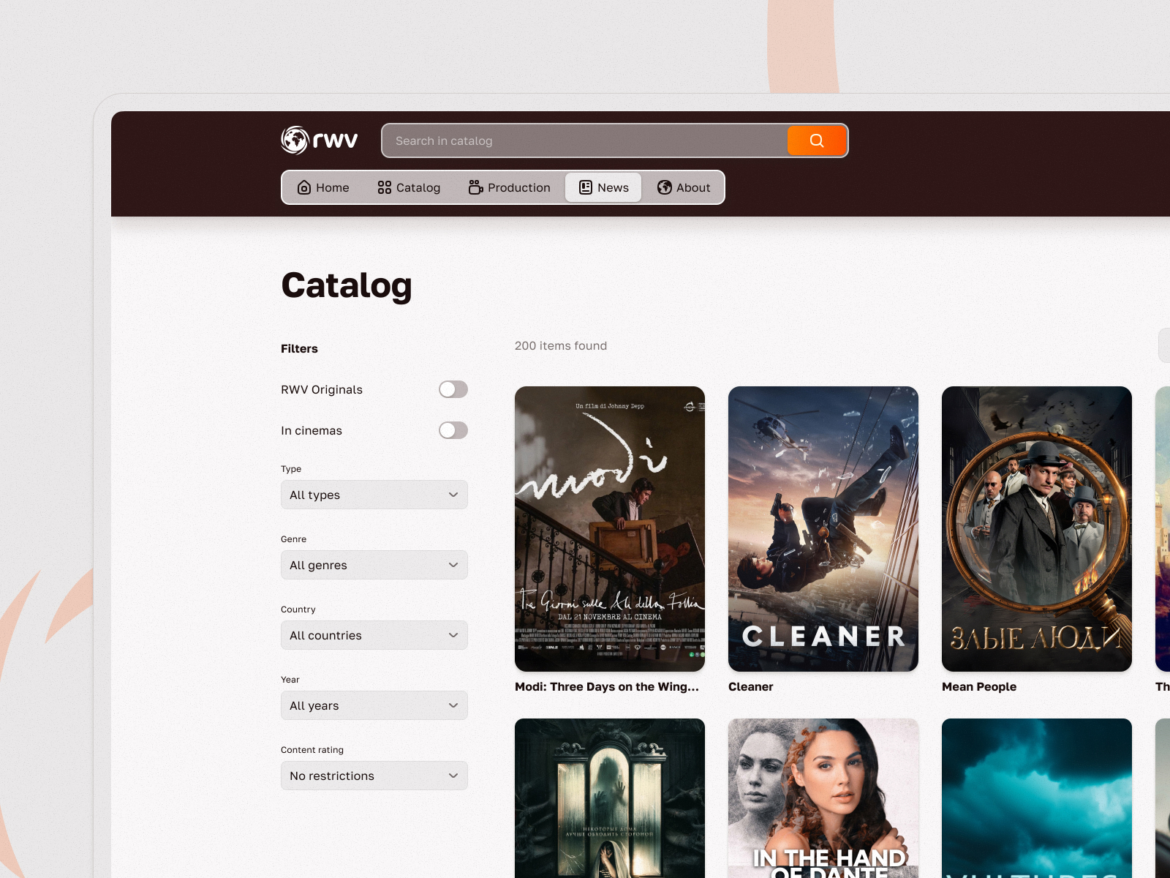Click the orange search magnifier button

pyautogui.click(x=817, y=140)
